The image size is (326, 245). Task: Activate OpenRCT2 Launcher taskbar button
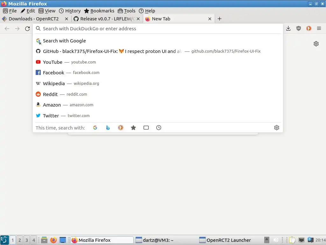(x=230, y=240)
